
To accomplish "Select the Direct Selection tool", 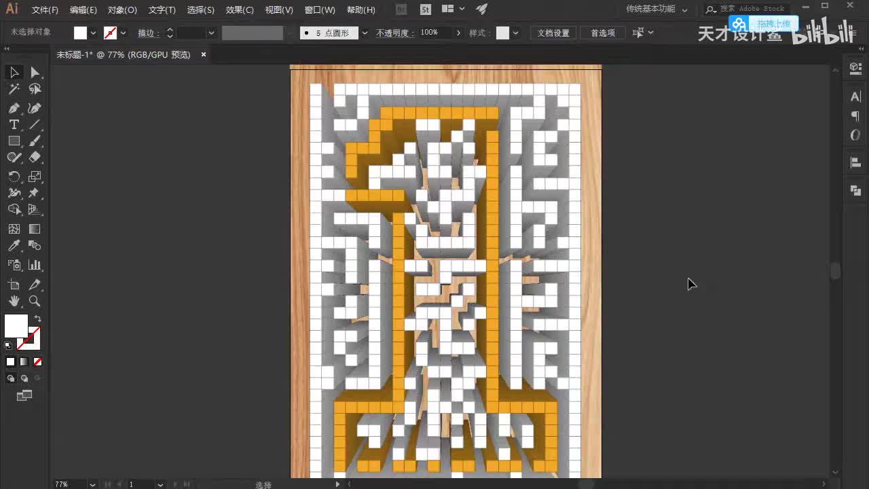I will point(35,72).
